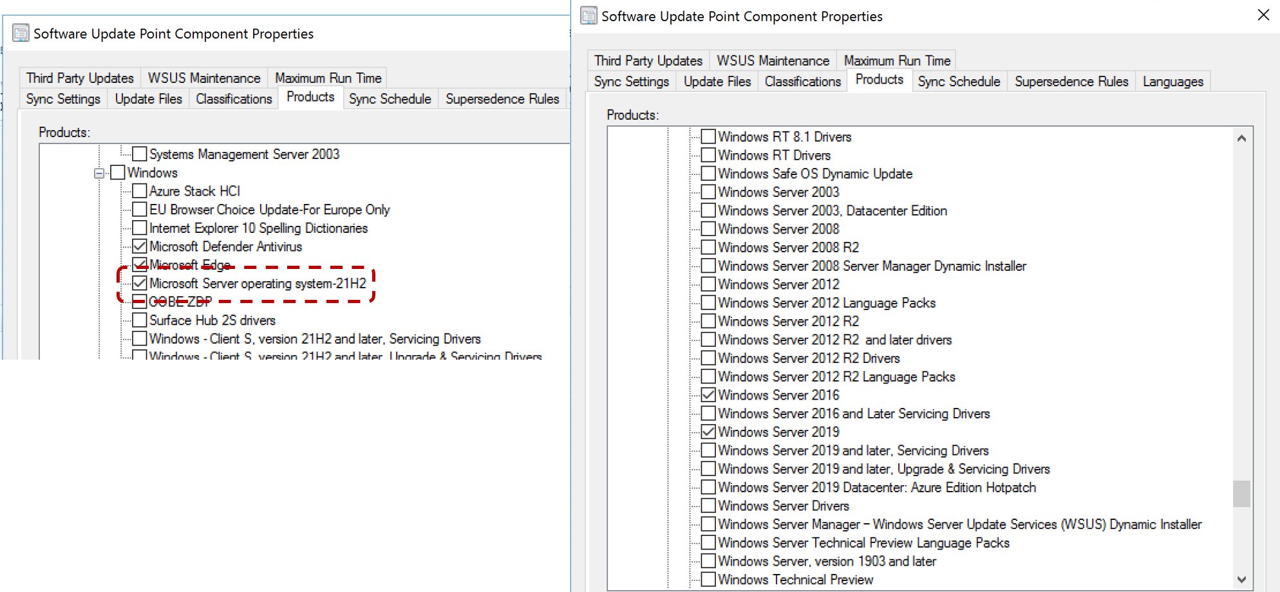This screenshot has width=1280, height=592.
Task: Open Sync Settings tab in left dialog
Action: click(x=63, y=99)
